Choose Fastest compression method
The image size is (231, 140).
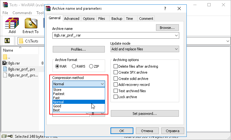(79, 94)
